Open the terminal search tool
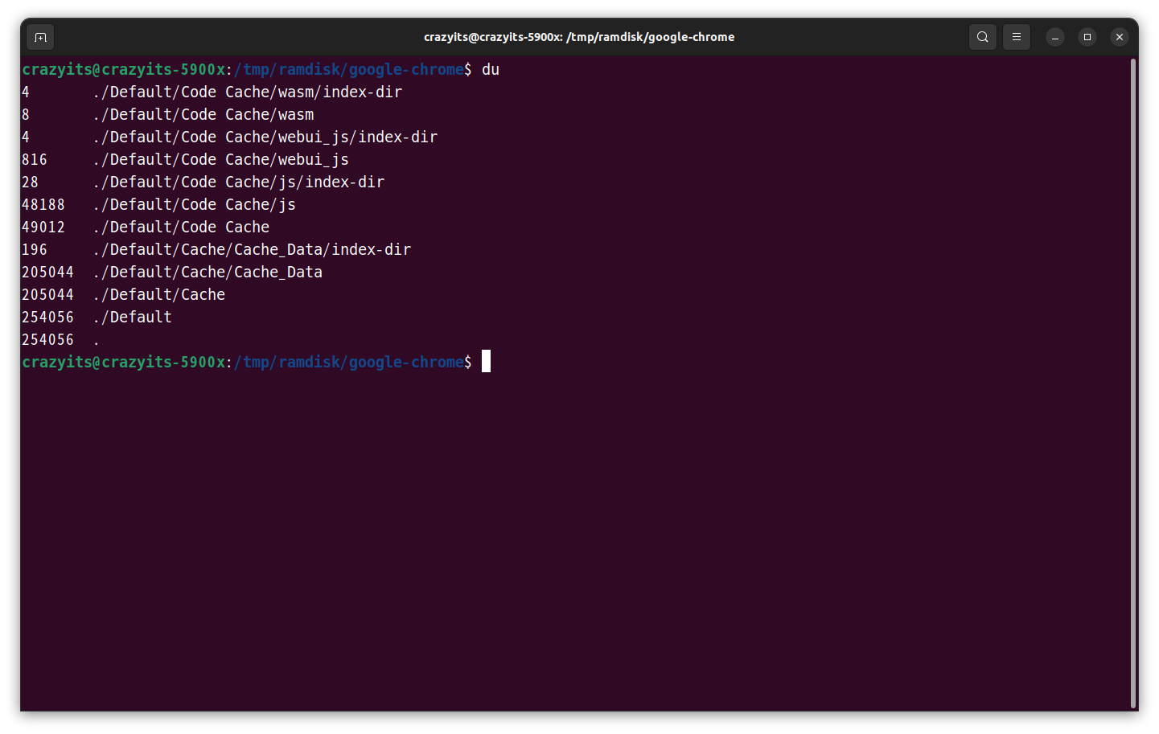1159x734 pixels. (x=982, y=37)
